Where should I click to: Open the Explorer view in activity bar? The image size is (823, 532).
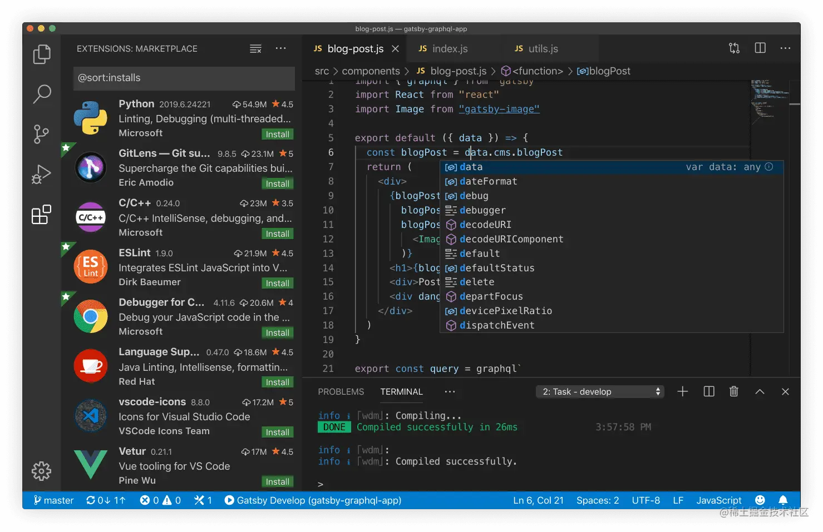(x=42, y=54)
